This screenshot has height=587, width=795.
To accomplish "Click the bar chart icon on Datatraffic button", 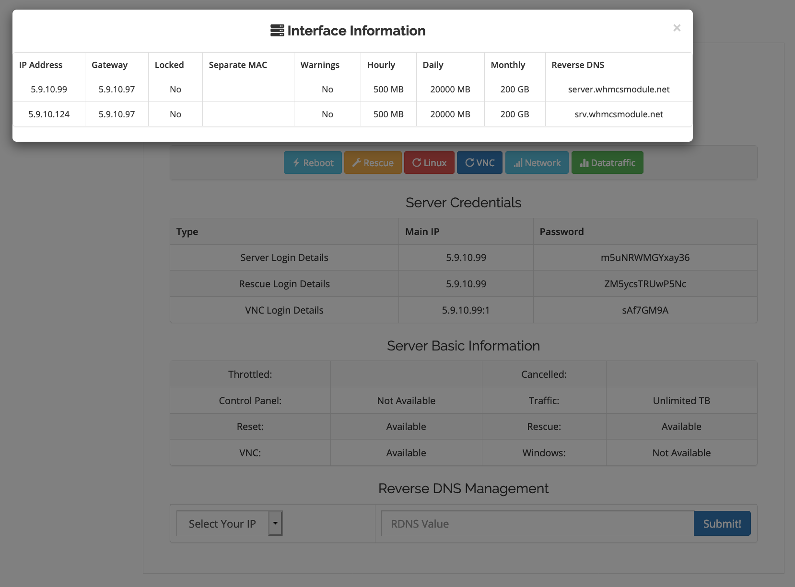I will tap(584, 163).
